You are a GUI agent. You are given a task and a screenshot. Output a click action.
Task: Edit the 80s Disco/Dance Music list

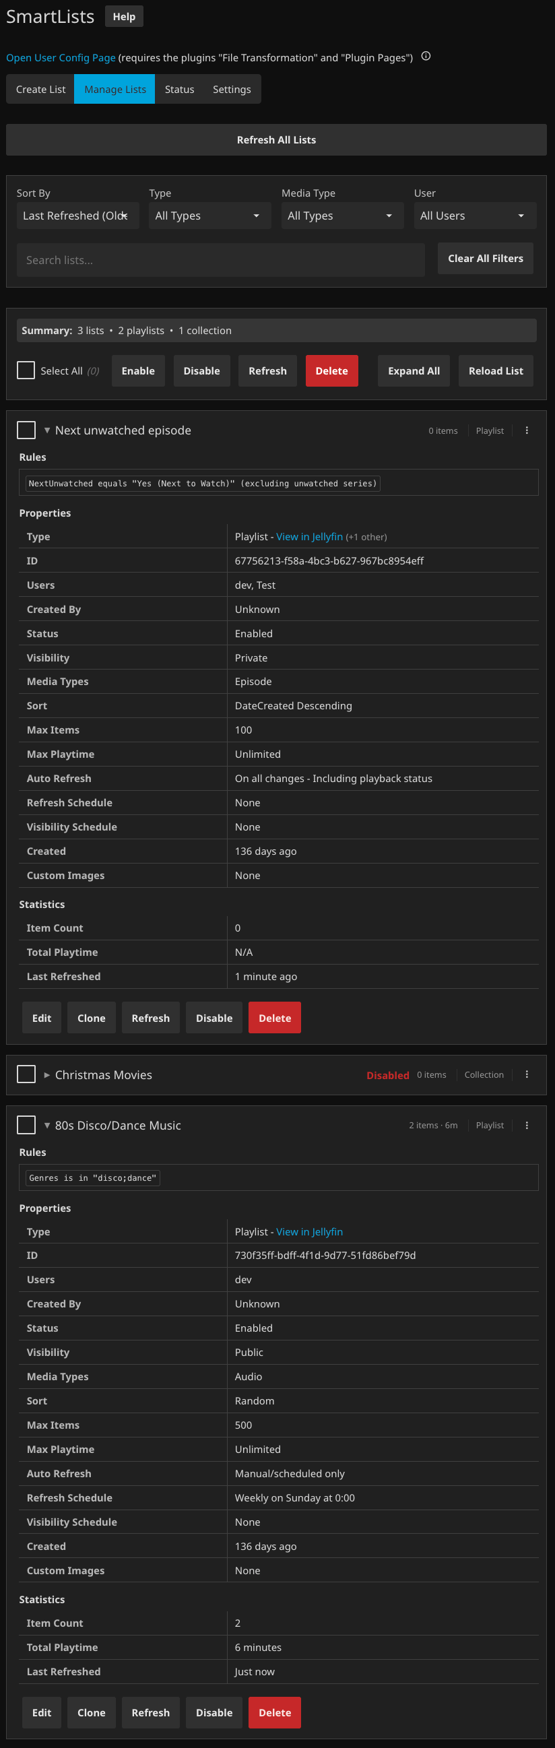pos(41,1713)
